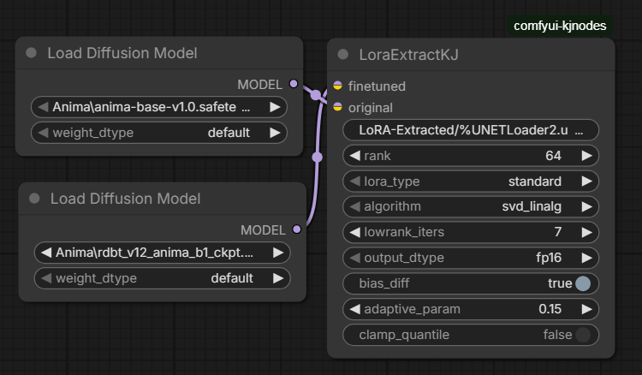Next model after anima-base-v1.0 arrow
The width and height of the screenshot is (642, 375).
click(275, 107)
